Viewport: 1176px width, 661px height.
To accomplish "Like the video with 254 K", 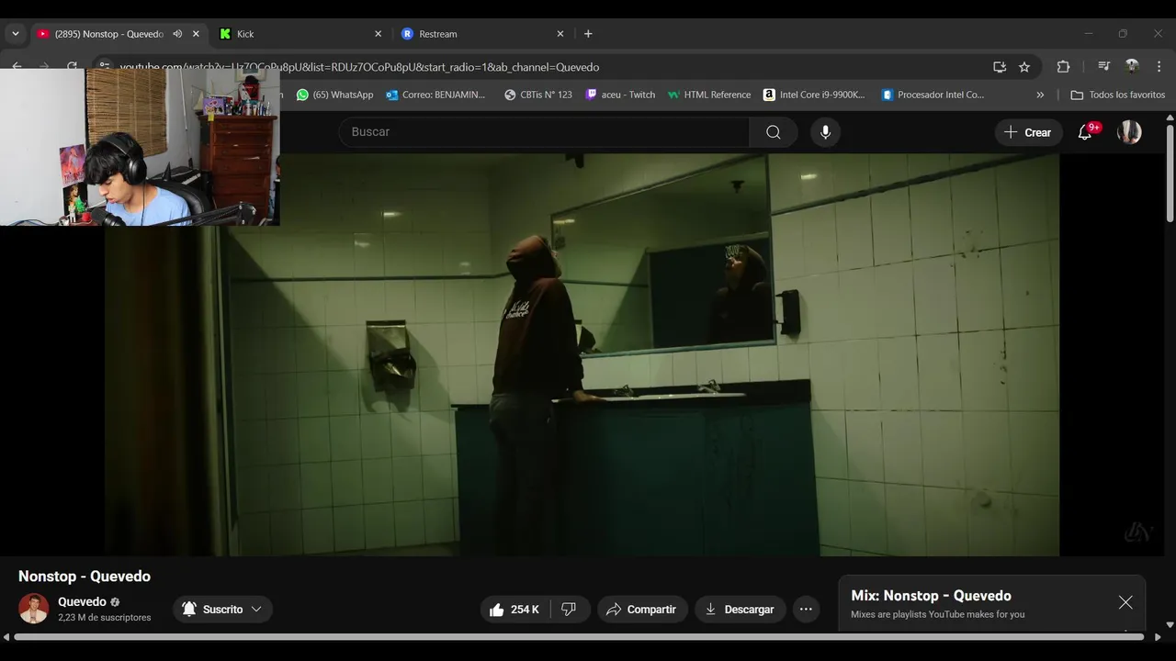I will click(x=515, y=610).
